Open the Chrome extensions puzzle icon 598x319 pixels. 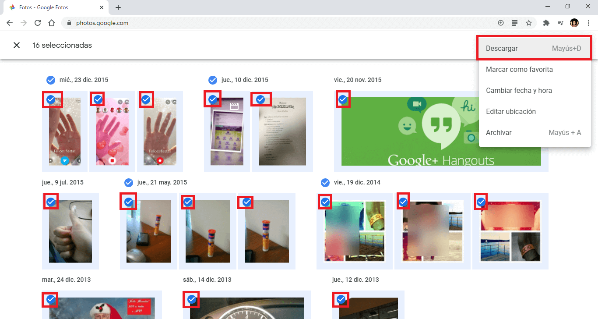(x=546, y=23)
